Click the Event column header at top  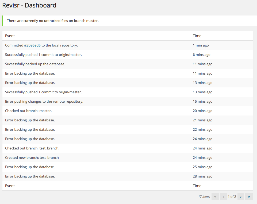pyautogui.click(x=10, y=36)
